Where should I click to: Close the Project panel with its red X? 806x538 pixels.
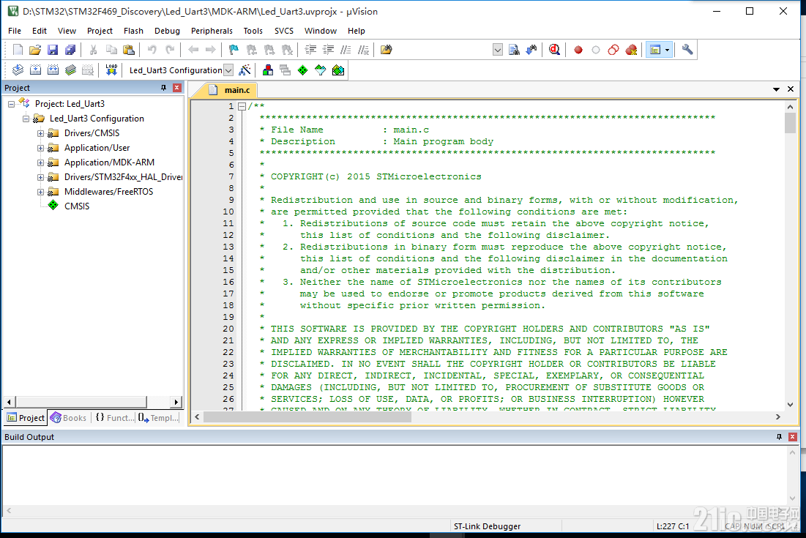coord(177,88)
